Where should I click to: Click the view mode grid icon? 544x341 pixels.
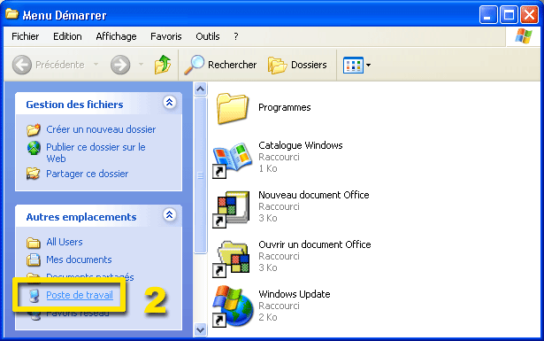(x=353, y=65)
